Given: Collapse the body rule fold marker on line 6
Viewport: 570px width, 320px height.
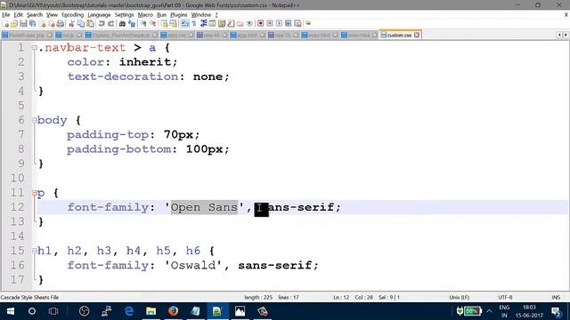Looking at the screenshot, I should 34,120.
